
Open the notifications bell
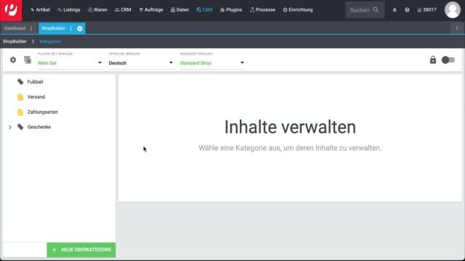395,9
